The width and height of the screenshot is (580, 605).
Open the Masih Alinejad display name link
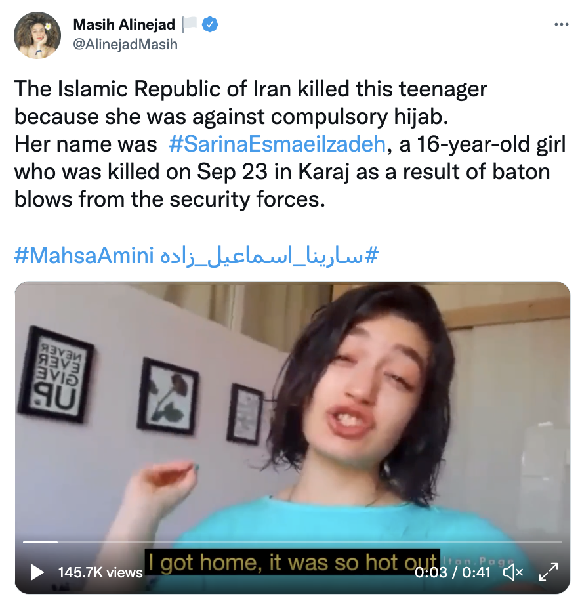pyautogui.click(x=124, y=24)
